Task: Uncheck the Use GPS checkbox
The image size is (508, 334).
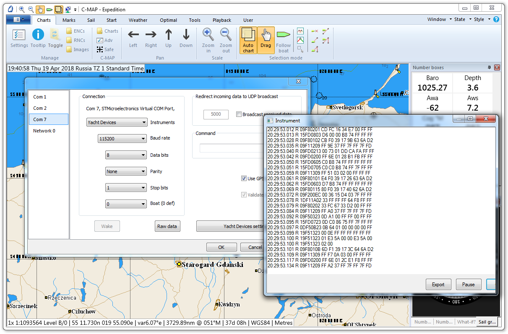Action: pos(244,179)
